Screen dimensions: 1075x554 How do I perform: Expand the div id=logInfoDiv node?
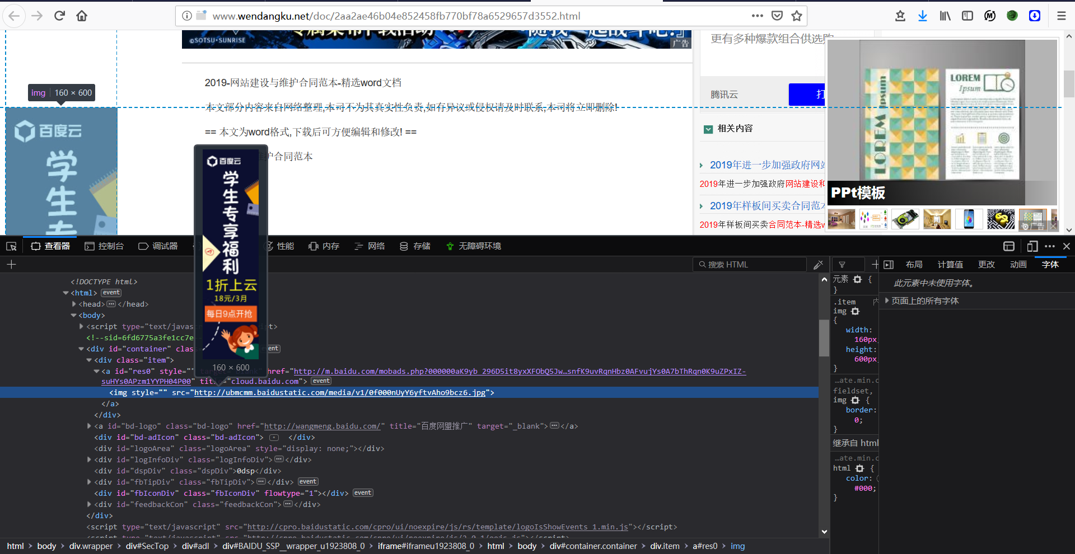89,459
